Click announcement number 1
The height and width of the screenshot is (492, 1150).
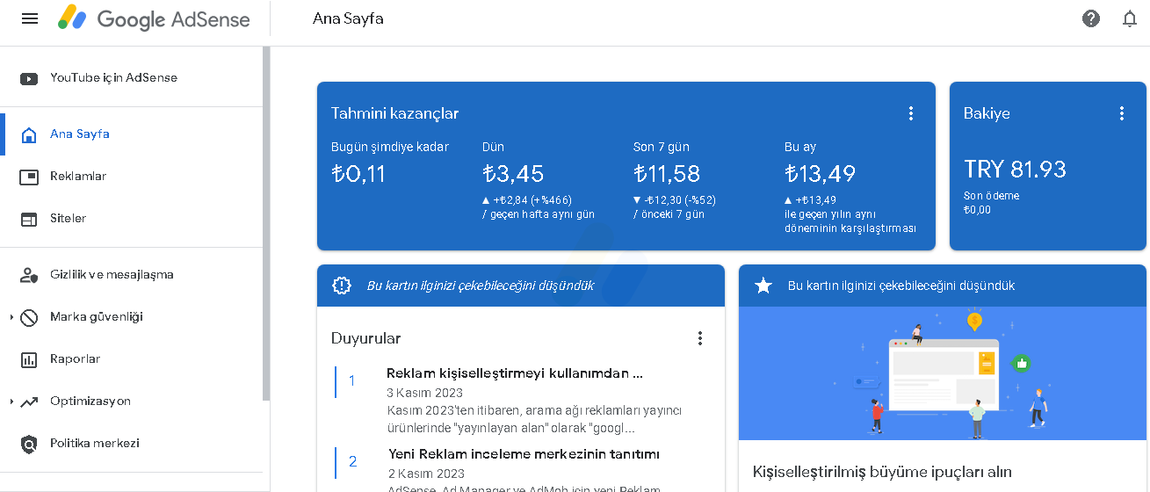point(352,380)
